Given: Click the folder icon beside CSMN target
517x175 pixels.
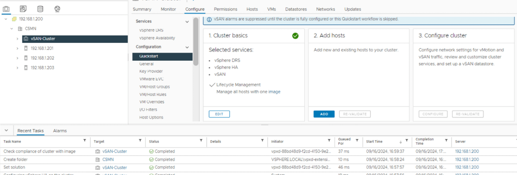Looking at the screenshot, I should pos(98,160).
